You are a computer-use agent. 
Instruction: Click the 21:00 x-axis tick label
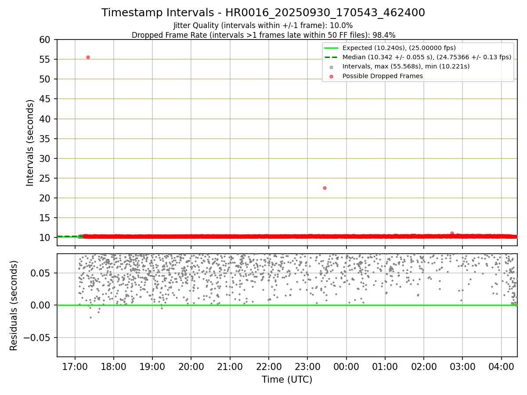point(230,366)
